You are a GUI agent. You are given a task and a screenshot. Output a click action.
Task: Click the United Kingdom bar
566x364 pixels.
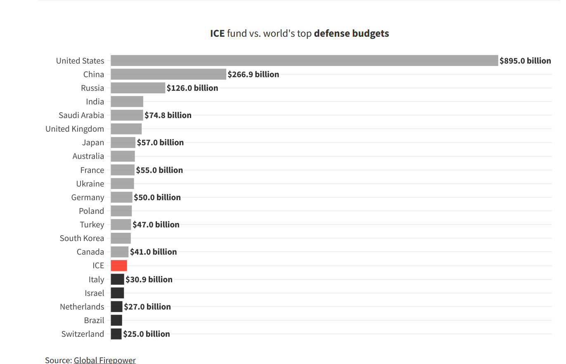[126, 129]
